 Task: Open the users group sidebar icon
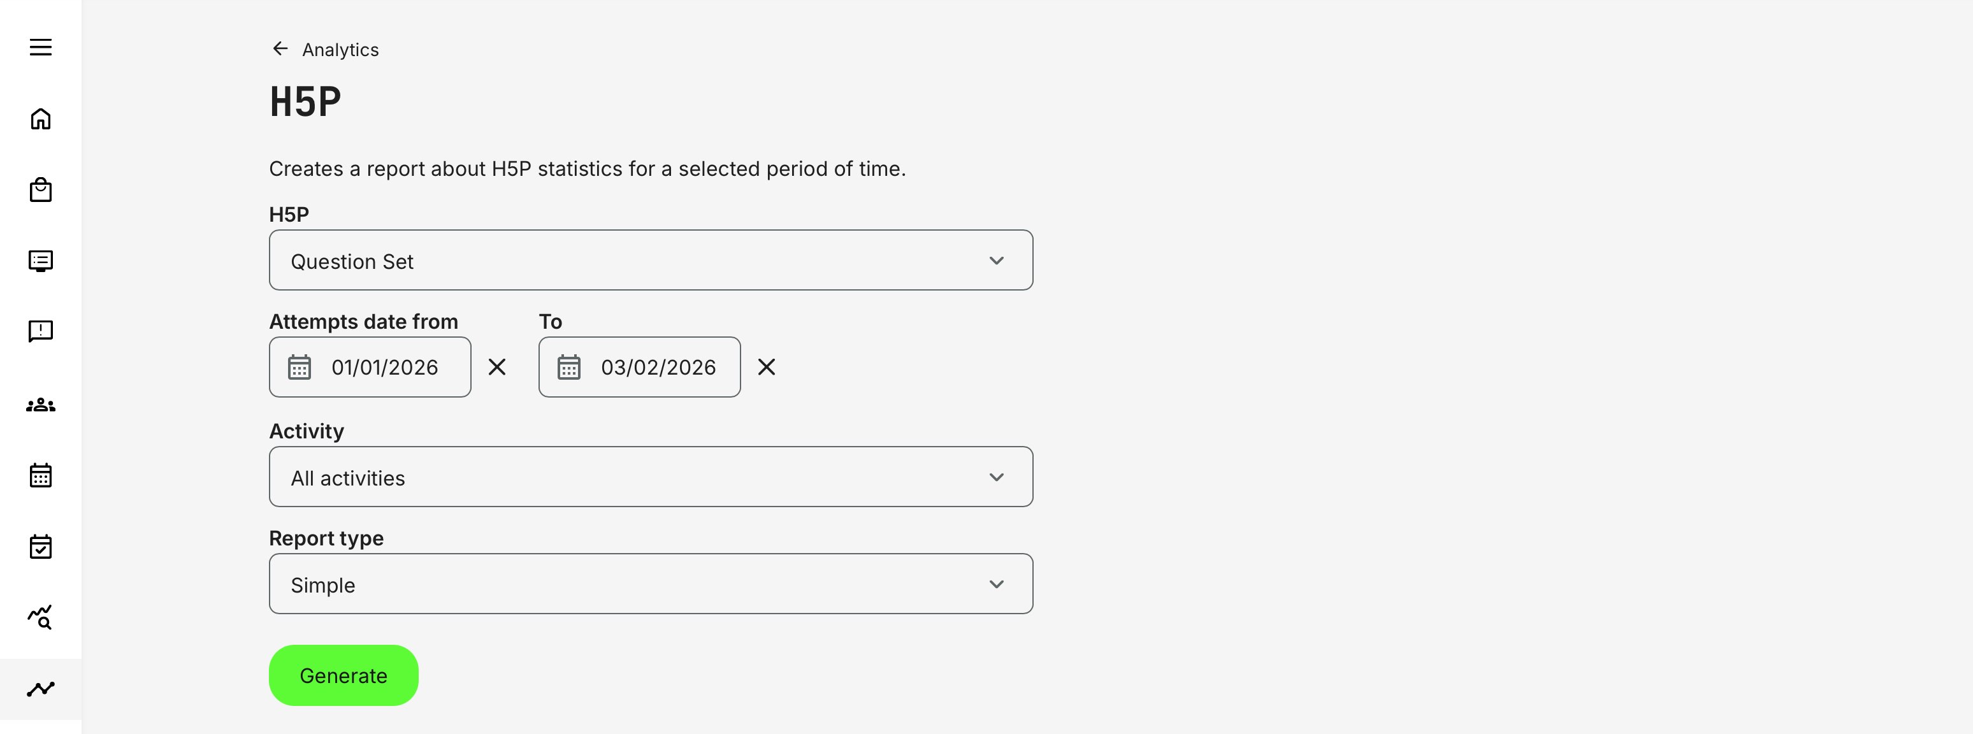tap(41, 405)
